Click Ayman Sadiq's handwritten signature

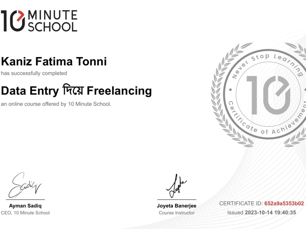tap(25, 185)
